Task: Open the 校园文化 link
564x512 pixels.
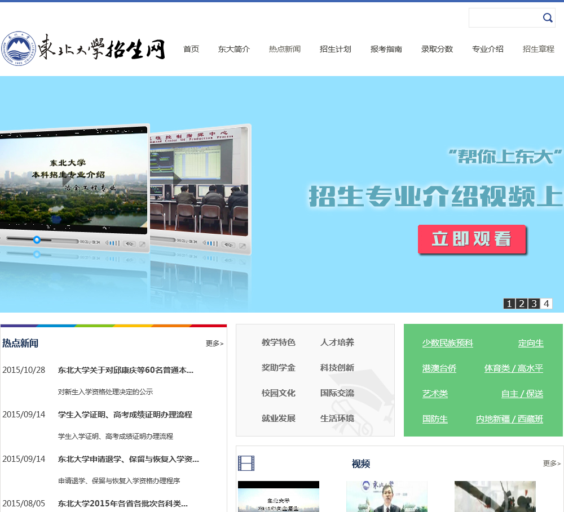Action: [x=279, y=393]
